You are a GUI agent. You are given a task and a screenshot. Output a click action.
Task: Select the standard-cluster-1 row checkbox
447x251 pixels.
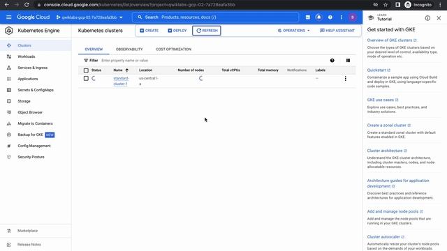tap(86, 78)
